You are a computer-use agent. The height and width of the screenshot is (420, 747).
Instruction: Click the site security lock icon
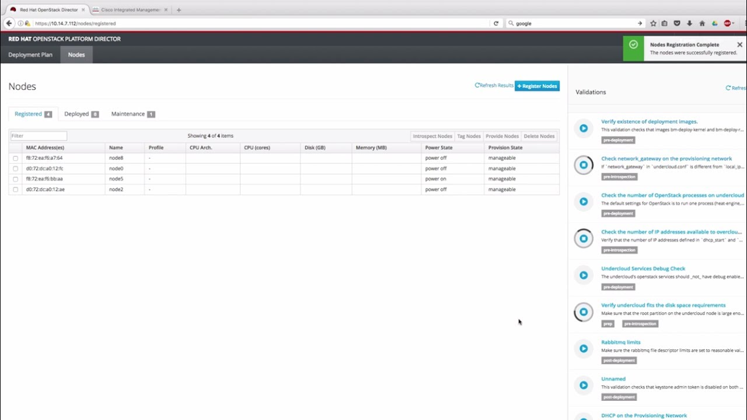pos(27,23)
